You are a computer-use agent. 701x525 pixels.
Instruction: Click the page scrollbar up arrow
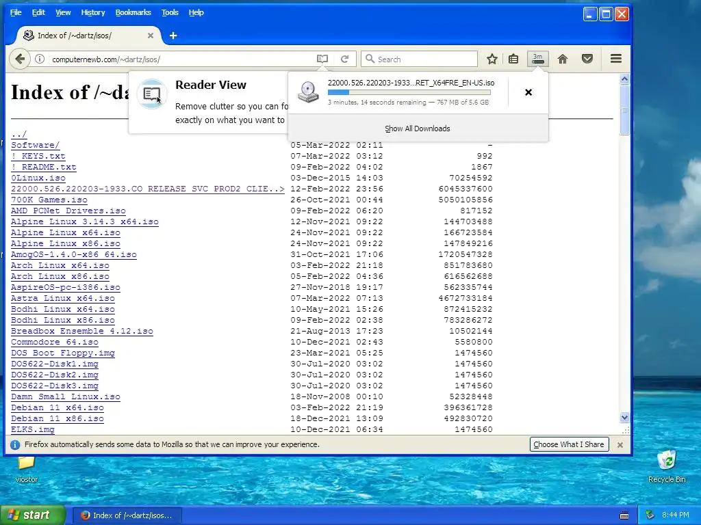624,79
